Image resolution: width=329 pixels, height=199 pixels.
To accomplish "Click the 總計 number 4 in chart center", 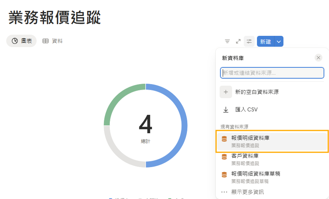I will tap(146, 125).
